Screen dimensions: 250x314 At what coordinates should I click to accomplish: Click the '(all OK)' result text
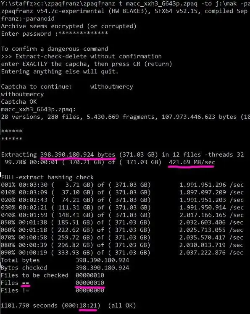coord(122,306)
